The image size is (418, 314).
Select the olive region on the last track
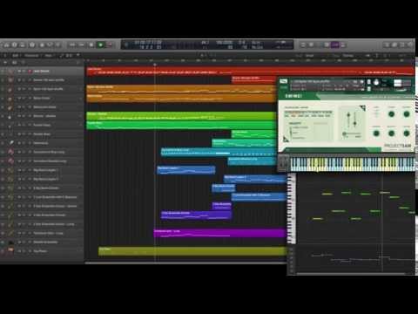tap(192, 251)
